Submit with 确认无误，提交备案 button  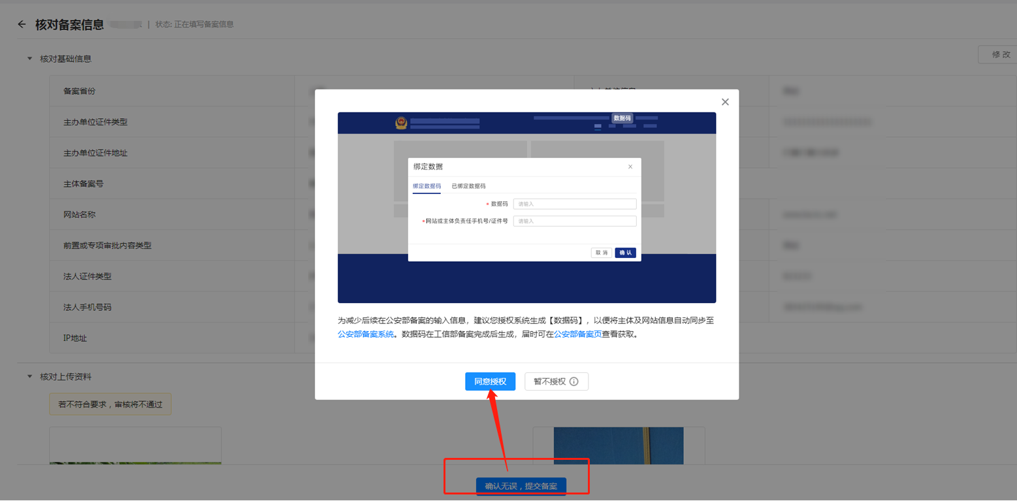point(521,486)
